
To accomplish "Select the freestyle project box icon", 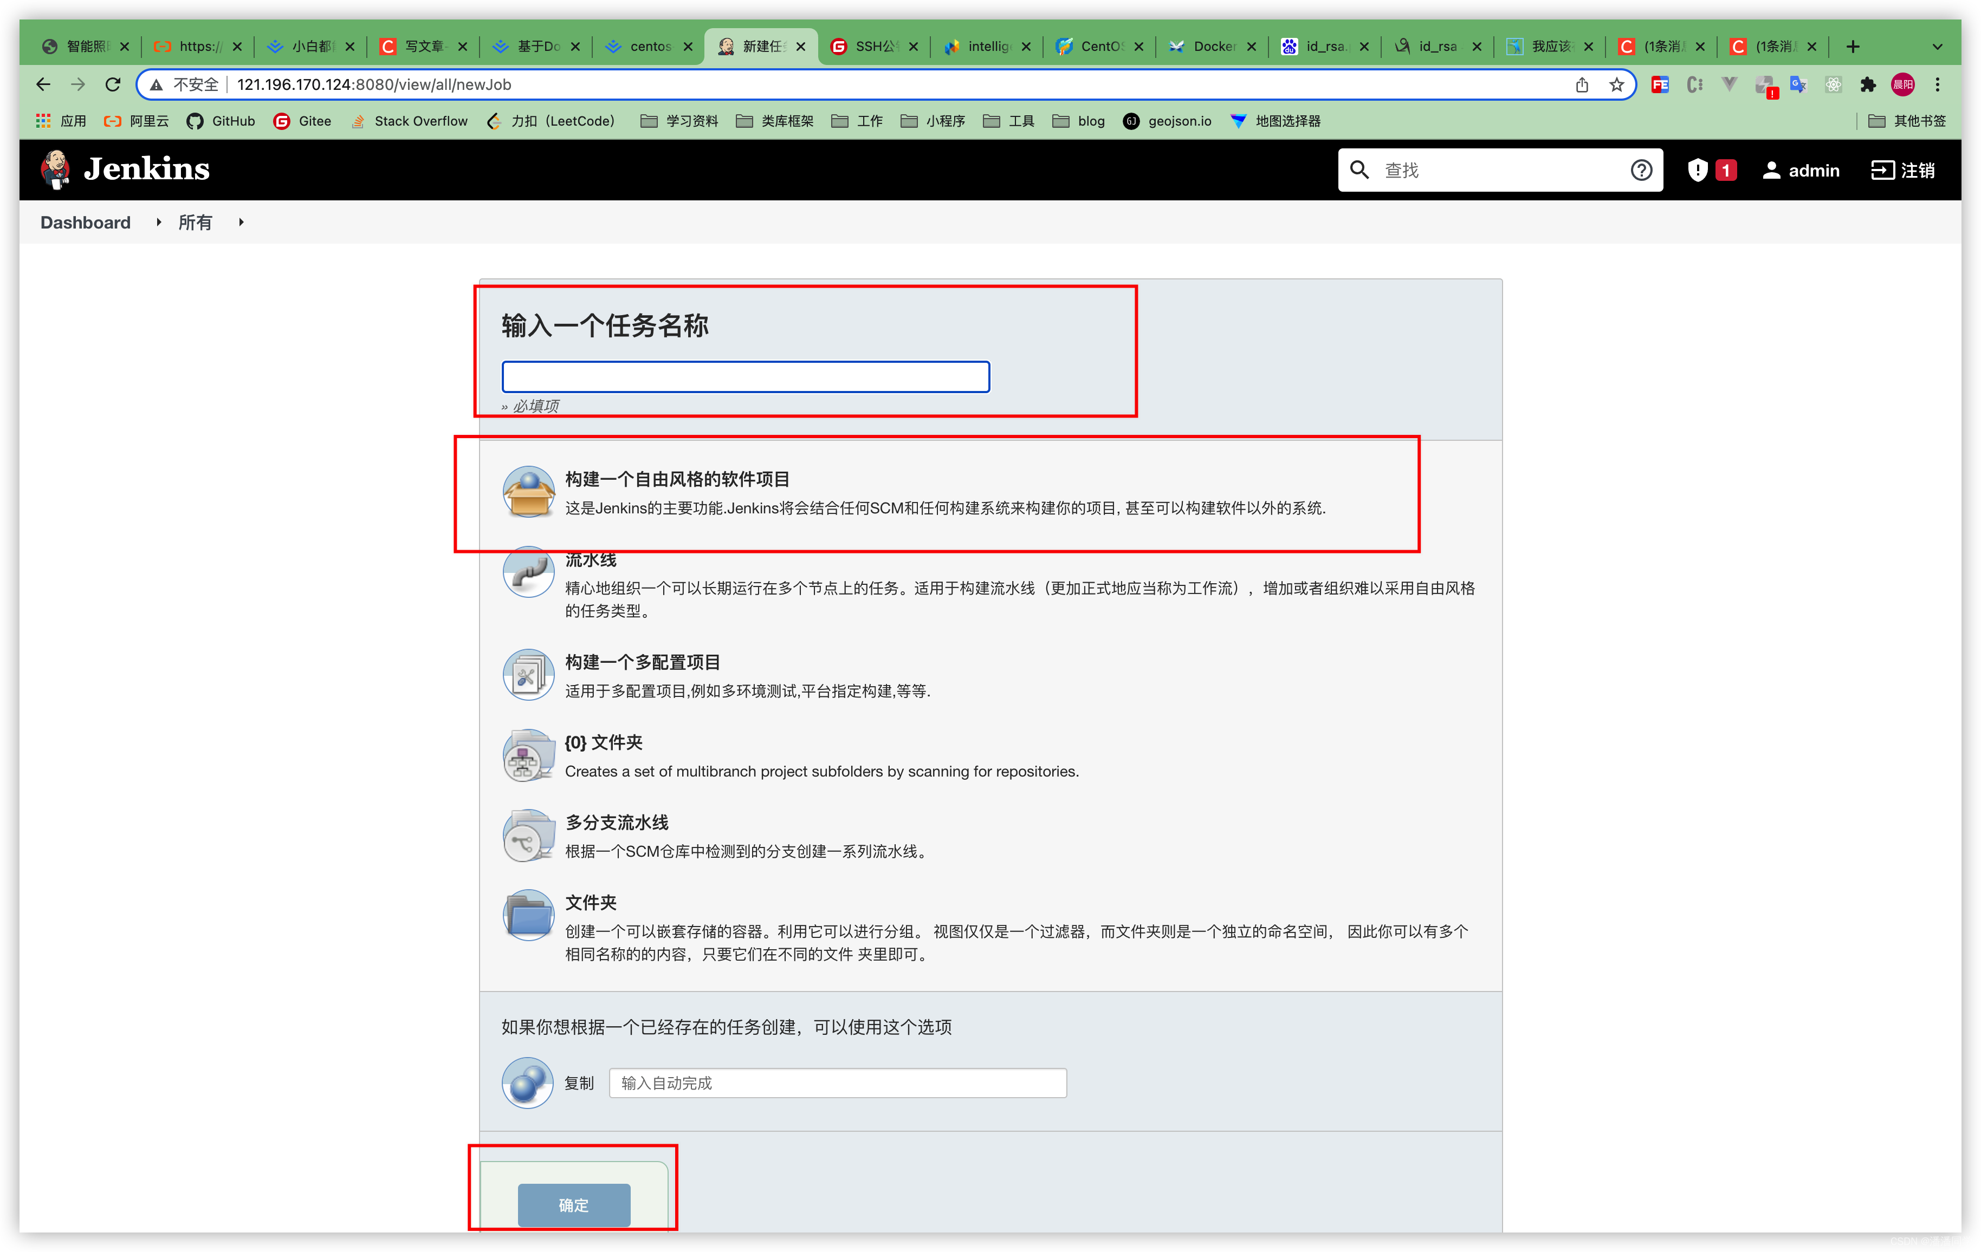I will pyautogui.click(x=528, y=492).
